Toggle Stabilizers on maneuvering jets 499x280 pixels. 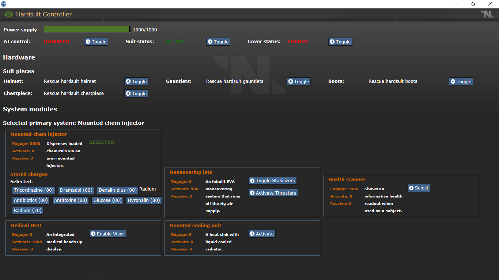point(272,180)
